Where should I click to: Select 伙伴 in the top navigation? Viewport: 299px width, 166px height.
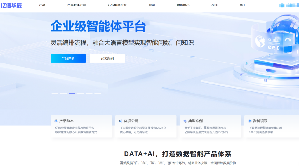click(x=215, y=5)
